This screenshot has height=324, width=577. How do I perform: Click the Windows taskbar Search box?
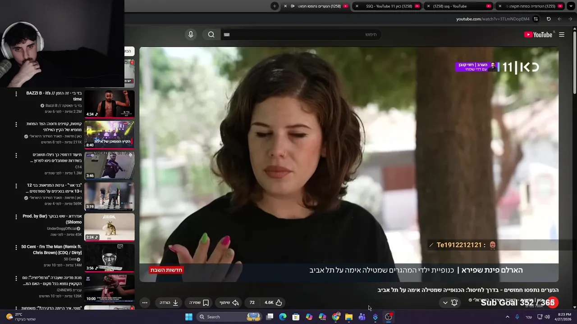[230, 317]
